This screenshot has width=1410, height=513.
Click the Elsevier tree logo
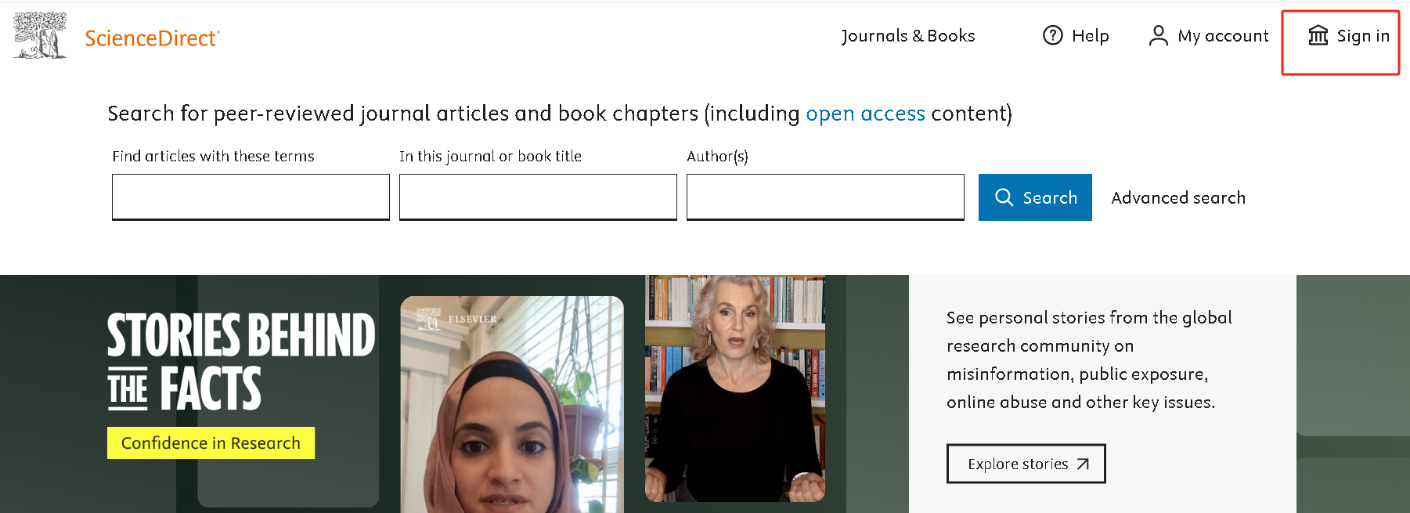click(40, 35)
